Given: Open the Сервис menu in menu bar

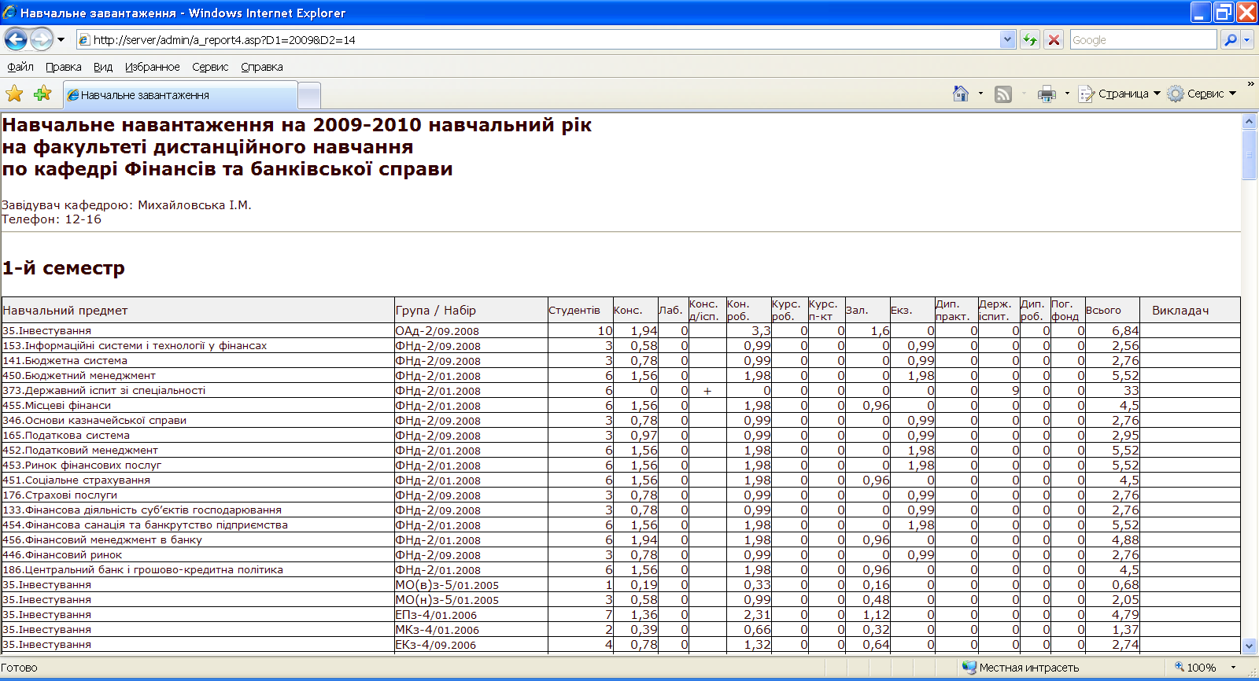Looking at the screenshot, I should click(210, 67).
